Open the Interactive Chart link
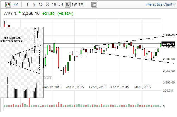 160,4
